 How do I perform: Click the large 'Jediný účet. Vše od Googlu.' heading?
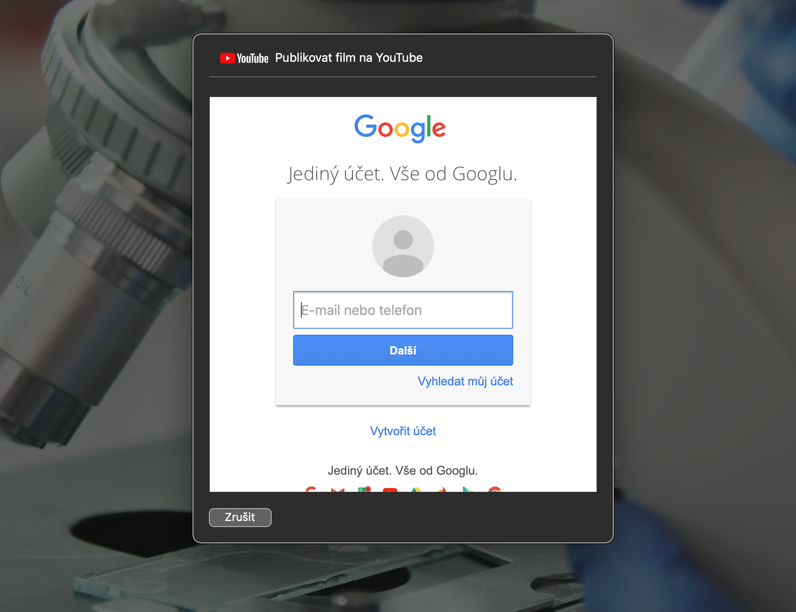click(x=402, y=174)
